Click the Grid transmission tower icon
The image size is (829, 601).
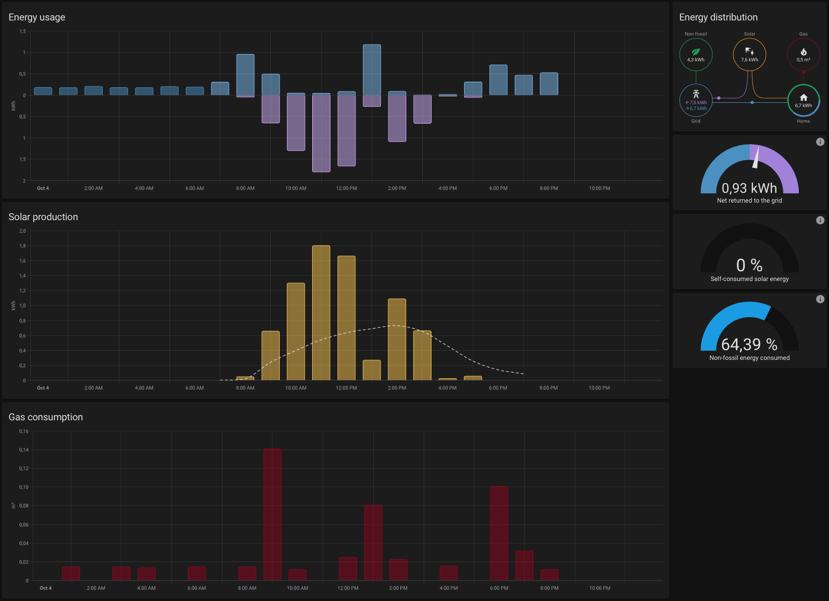[x=696, y=94]
